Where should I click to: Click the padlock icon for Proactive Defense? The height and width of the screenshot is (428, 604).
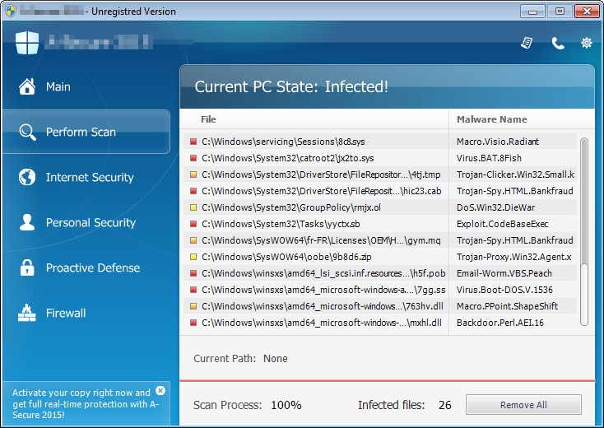click(x=27, y=267)
